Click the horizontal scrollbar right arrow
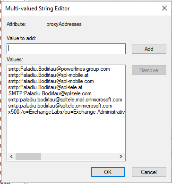 click(x=121, y=157)
